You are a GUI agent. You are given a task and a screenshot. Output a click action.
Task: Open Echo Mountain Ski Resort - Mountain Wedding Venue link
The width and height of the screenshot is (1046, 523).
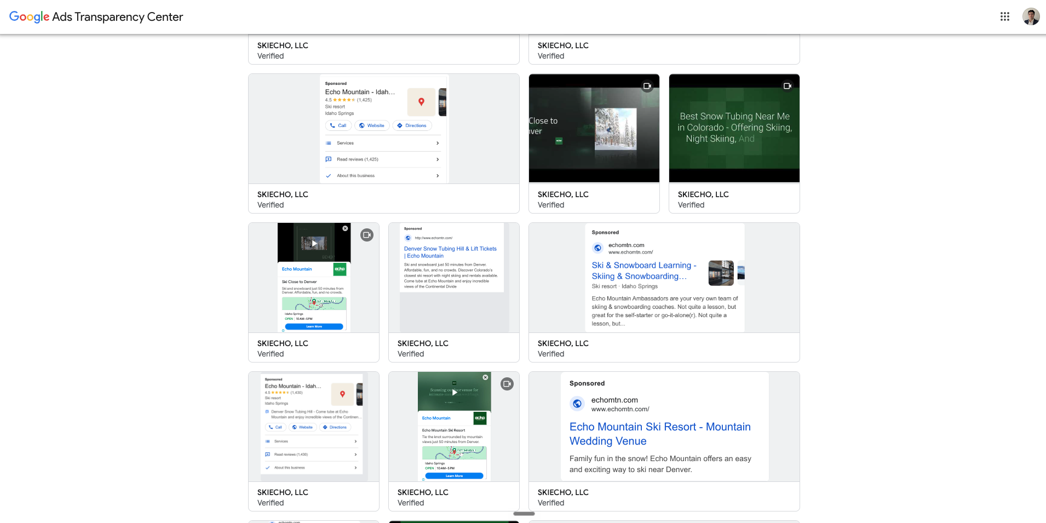click(x=660, y=434)
